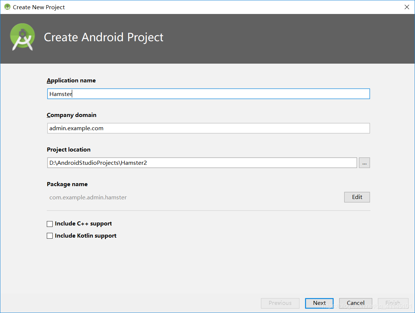Open the project location browse button

pyautogui.click(x=365, y=163)
